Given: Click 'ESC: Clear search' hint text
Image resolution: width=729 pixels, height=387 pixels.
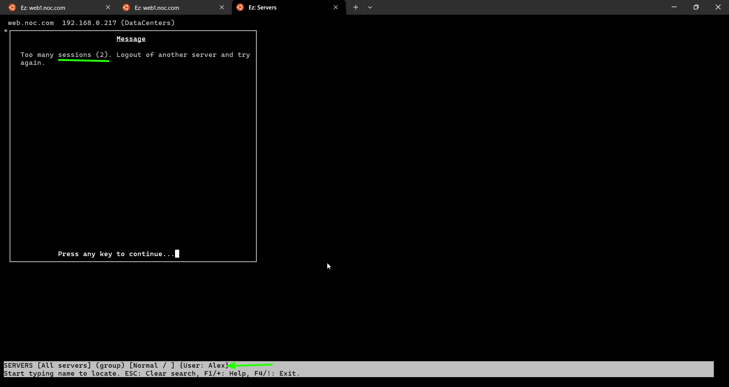Looking at the screenshot, I should [160, 373].
